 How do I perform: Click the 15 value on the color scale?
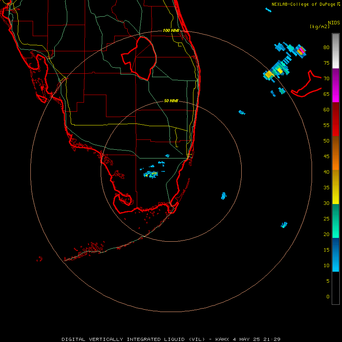coord(326,250)
